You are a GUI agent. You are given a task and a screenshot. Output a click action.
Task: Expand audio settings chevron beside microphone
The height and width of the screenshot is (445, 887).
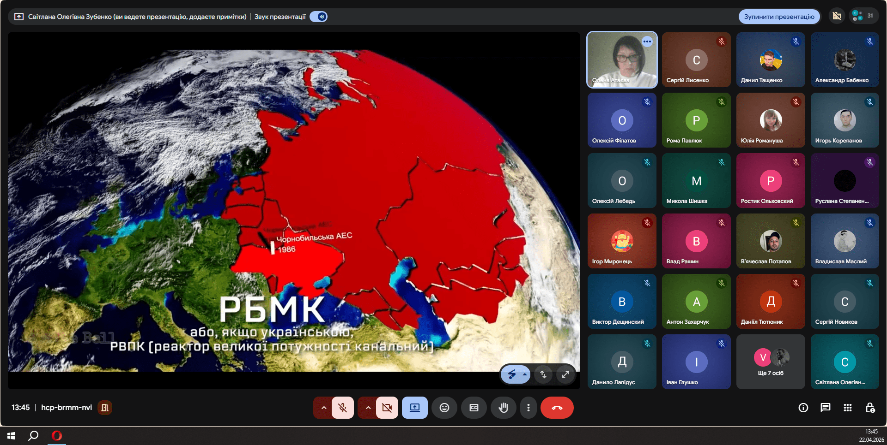[323, 408]
